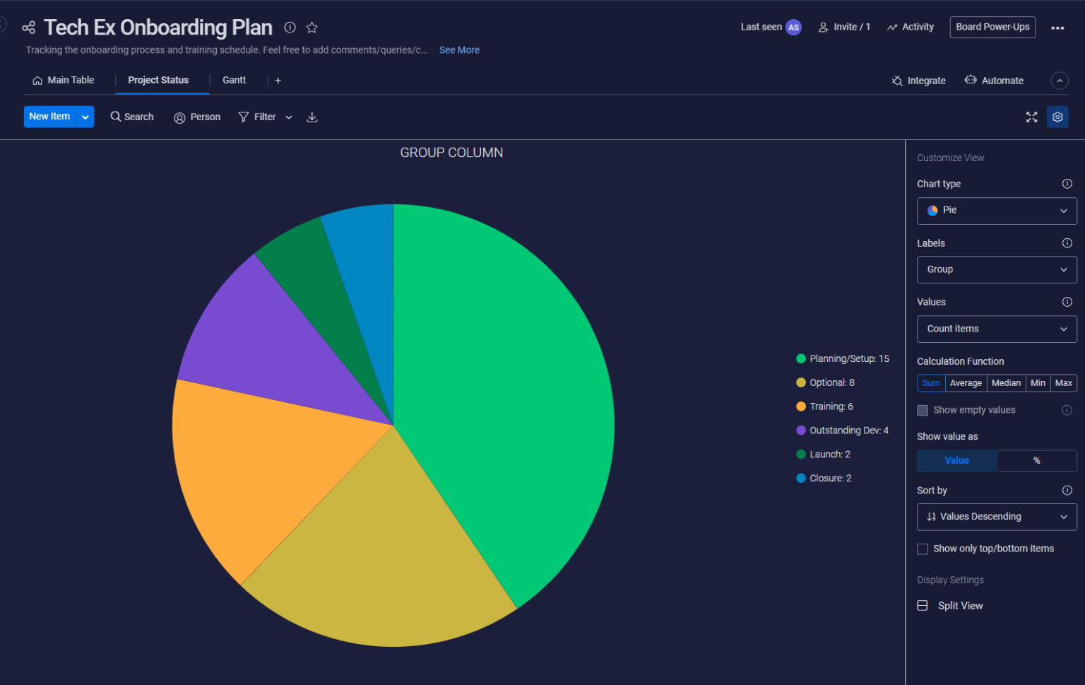Star the Tech Ex Onboarding Plan board
This screenshot has height=685, width=1085.
point(312,28)
